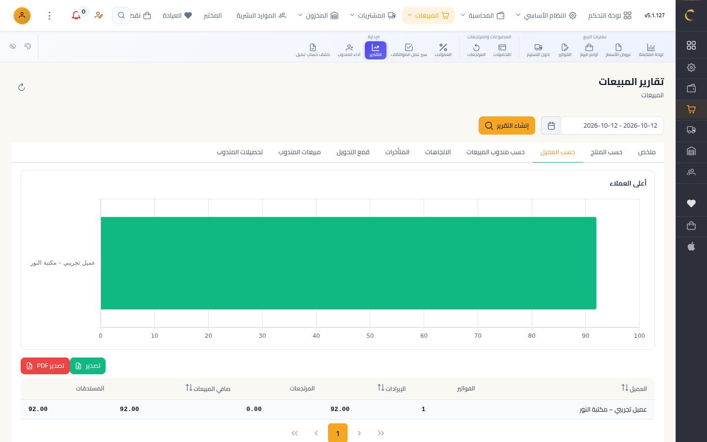Switch to the الاتجاهات tab
707x442 pixels.
point(438,152)
